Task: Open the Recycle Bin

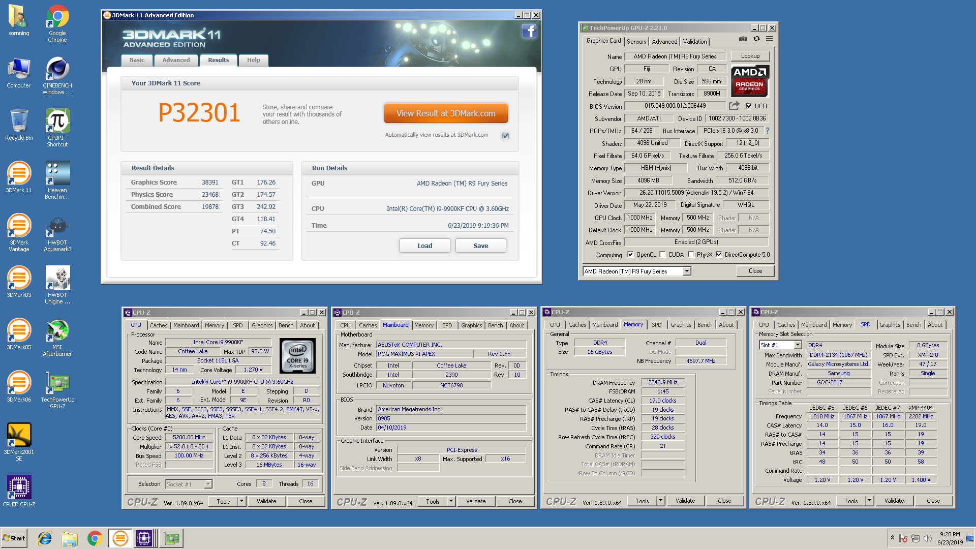Action: click(18, 125)
